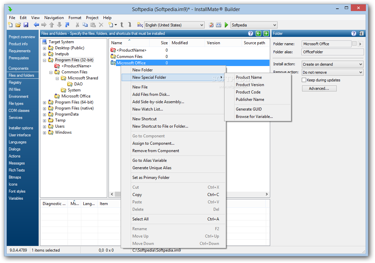Click the Folder alias input field
This screenshot has width=375, height=263.
tap(333, 52)
